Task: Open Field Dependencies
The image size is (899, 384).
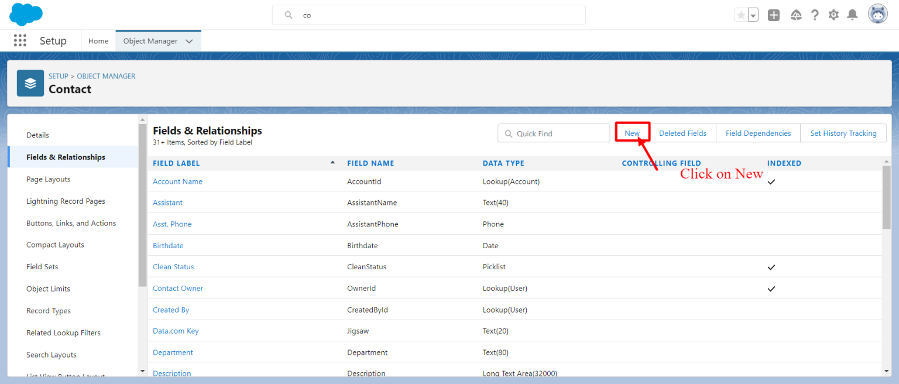Action: pyautogui.click(x=757, y=133)
